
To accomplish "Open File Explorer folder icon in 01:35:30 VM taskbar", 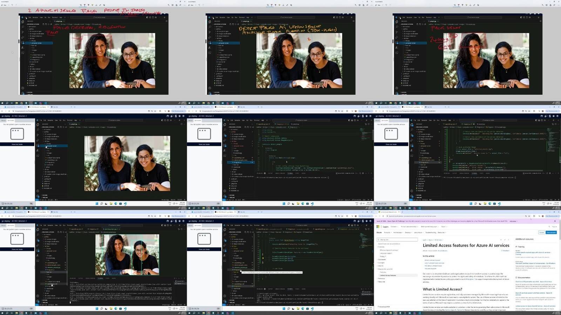I will click(x=111, y=204).
